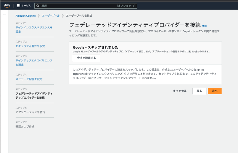This screenshot has width=238, height=153.
Task: Click the 今すぐ設定する button
Action: (87, 58)
